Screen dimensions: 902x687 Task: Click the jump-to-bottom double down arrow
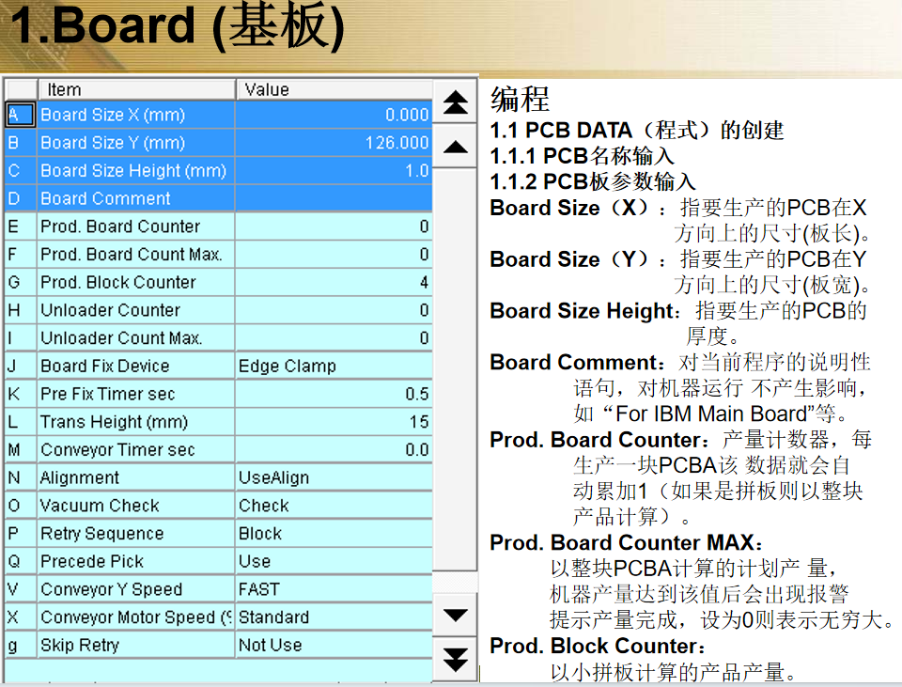point(456,659)
